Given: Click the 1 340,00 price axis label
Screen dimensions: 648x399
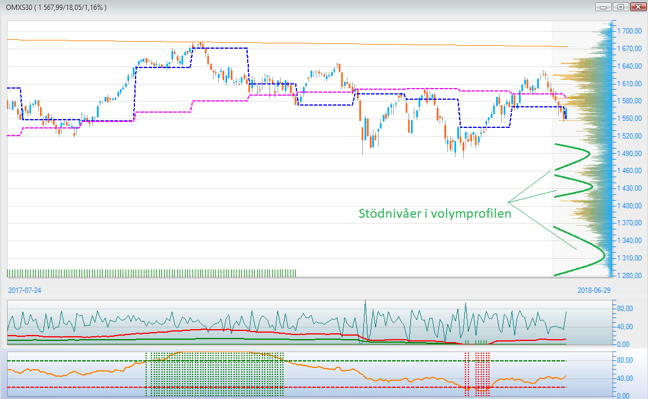Looking at the screenshot, I should pos(630,241).
